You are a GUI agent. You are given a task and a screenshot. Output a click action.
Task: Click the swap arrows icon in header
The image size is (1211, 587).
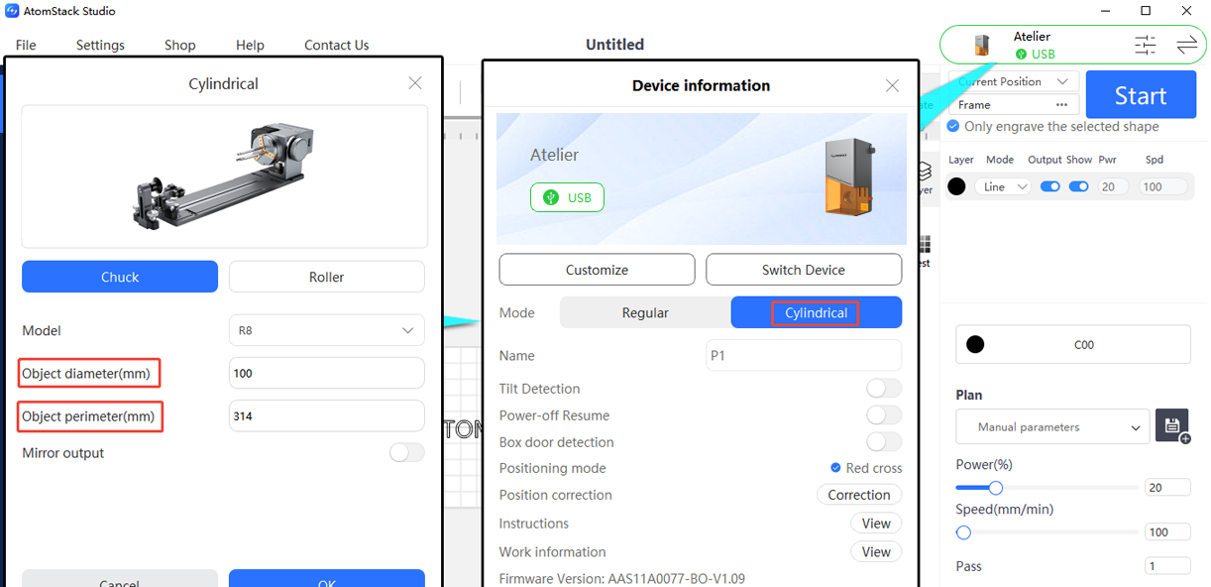[1187, 45]
